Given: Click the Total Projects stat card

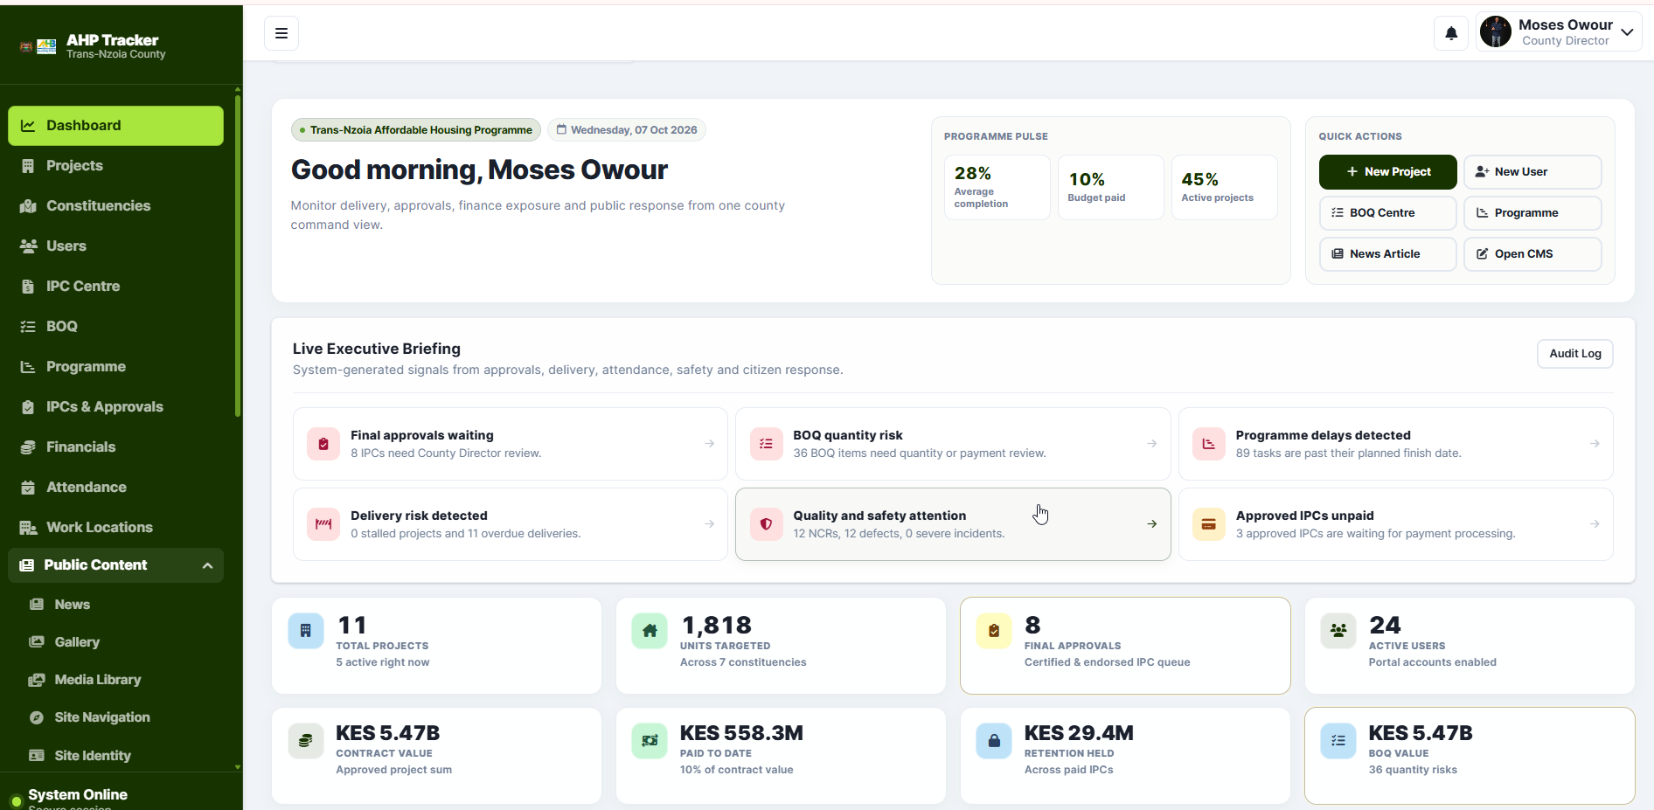Looking at the screenshot, I should pyautogui.click(x=436, y=646).
